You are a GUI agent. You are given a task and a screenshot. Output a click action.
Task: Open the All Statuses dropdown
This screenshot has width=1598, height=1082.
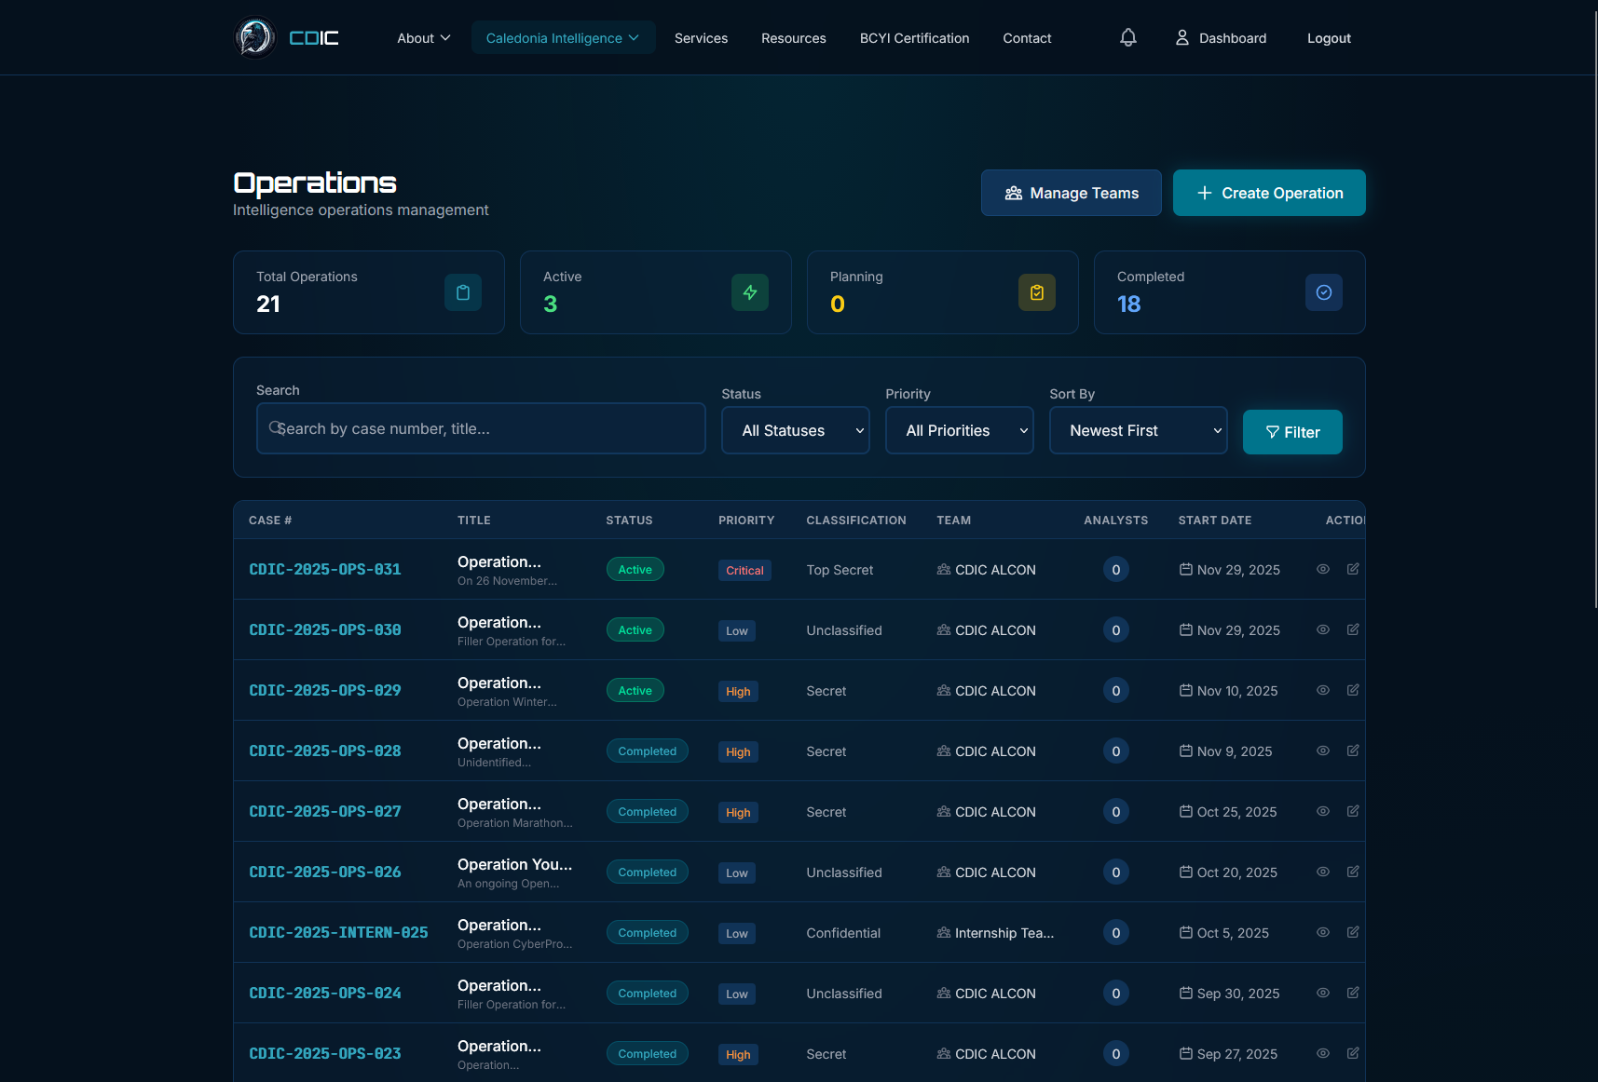(795, 430)
